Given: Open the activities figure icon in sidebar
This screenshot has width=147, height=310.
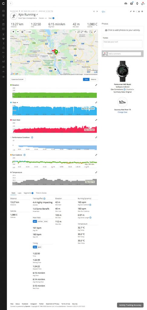Looking at the screenshot, I should click(x=3, y=34).
